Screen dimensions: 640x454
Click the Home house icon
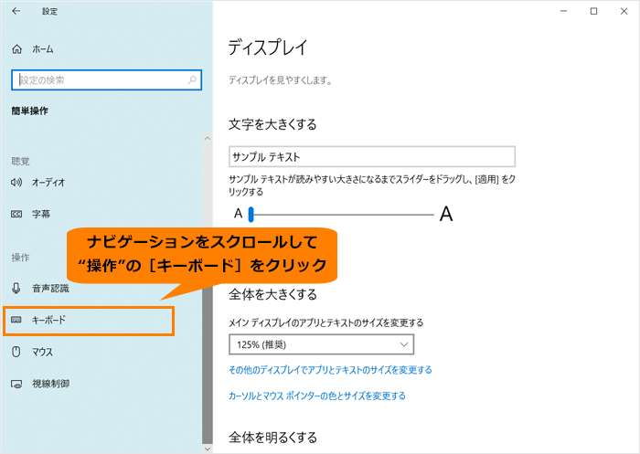pyautogui.click(x=16, y=48)
